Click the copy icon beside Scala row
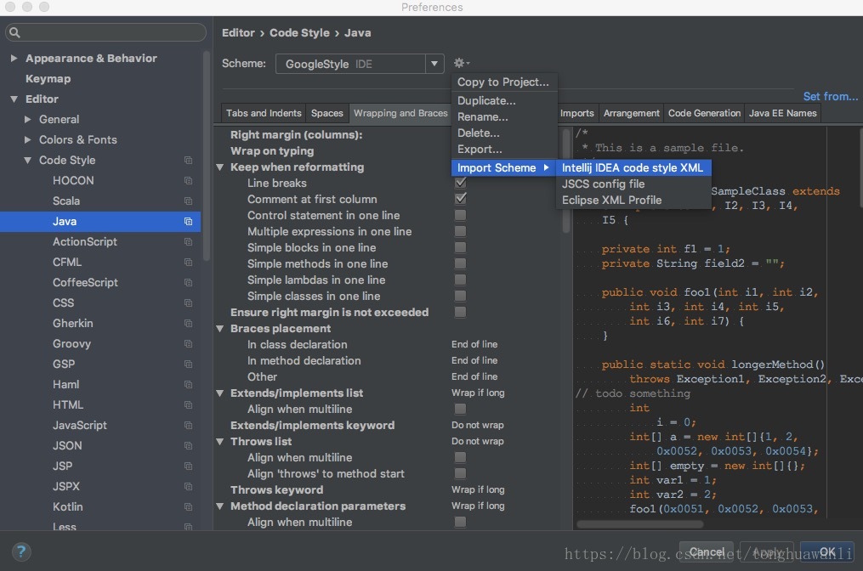The image size is (863, 571). [x=188, y=201]
